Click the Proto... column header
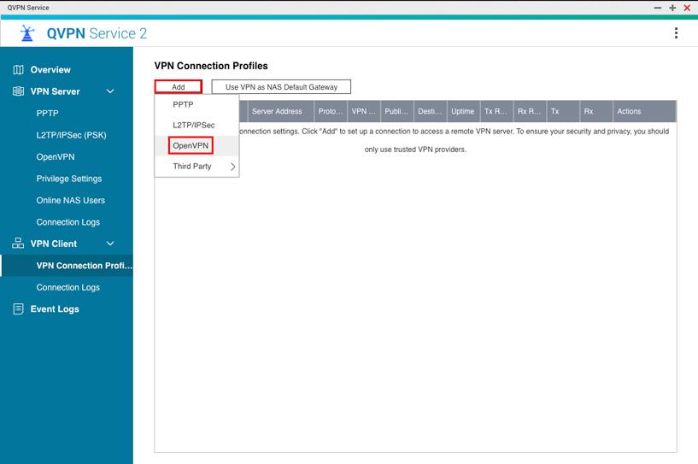The height and width of the screenshot is (464, 698). 331,111
